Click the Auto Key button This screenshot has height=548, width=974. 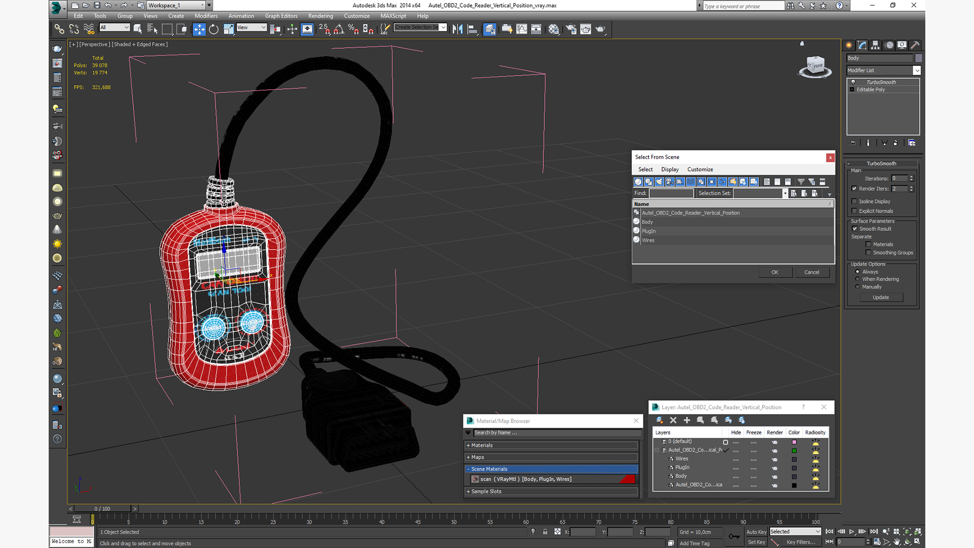coord(756,532)
